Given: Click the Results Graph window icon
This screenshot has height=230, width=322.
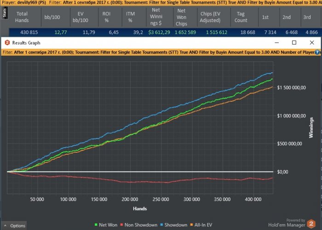Looking at the screenshot, I should pyautogui.click(x=7, y=43).
